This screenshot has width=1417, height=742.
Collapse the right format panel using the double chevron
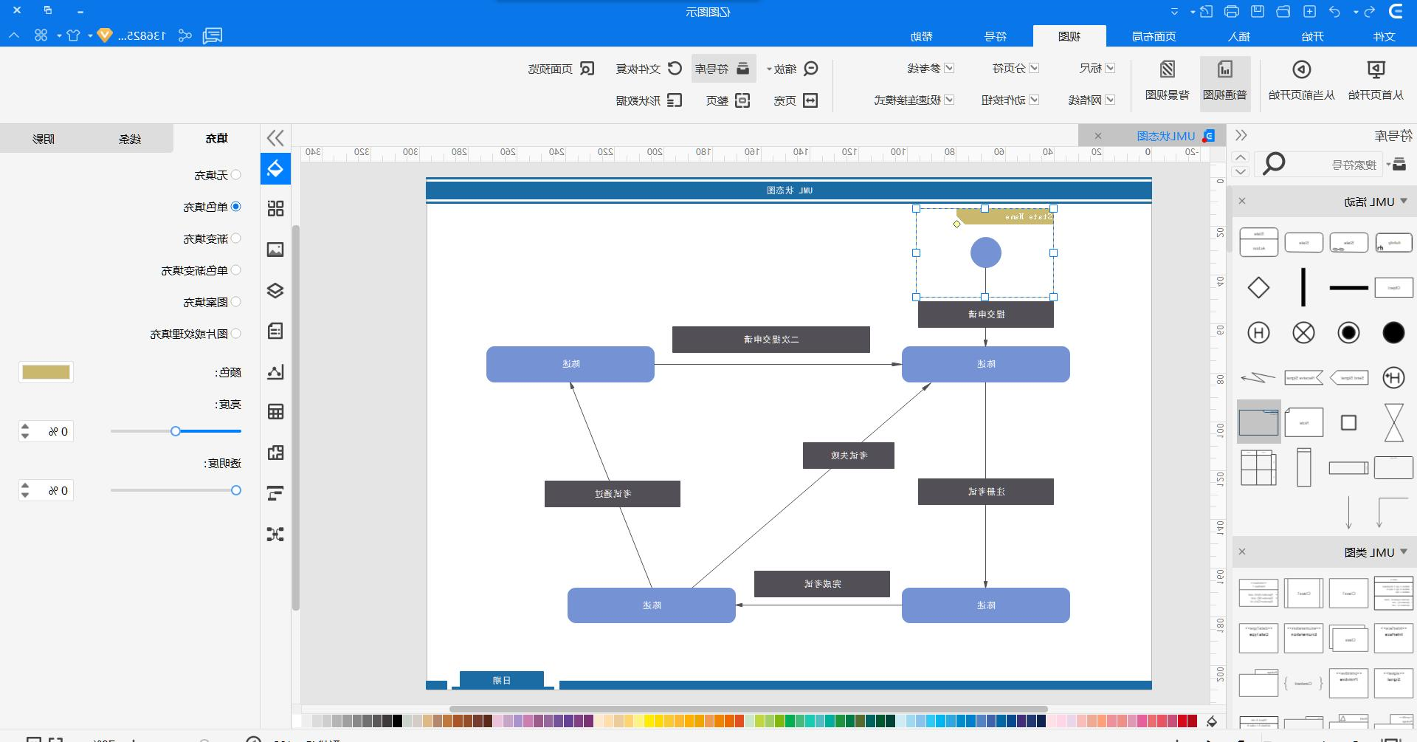[x=275, y=138]
